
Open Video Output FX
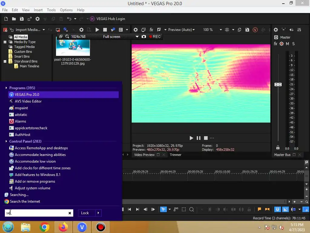[151, 30]
